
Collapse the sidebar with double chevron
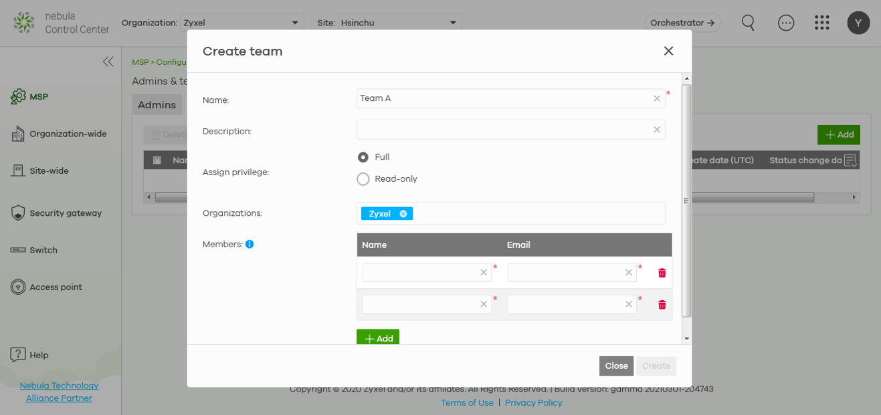[x=108, y=61]
